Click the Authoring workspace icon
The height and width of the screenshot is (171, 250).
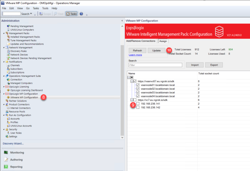tap(6, 159)
